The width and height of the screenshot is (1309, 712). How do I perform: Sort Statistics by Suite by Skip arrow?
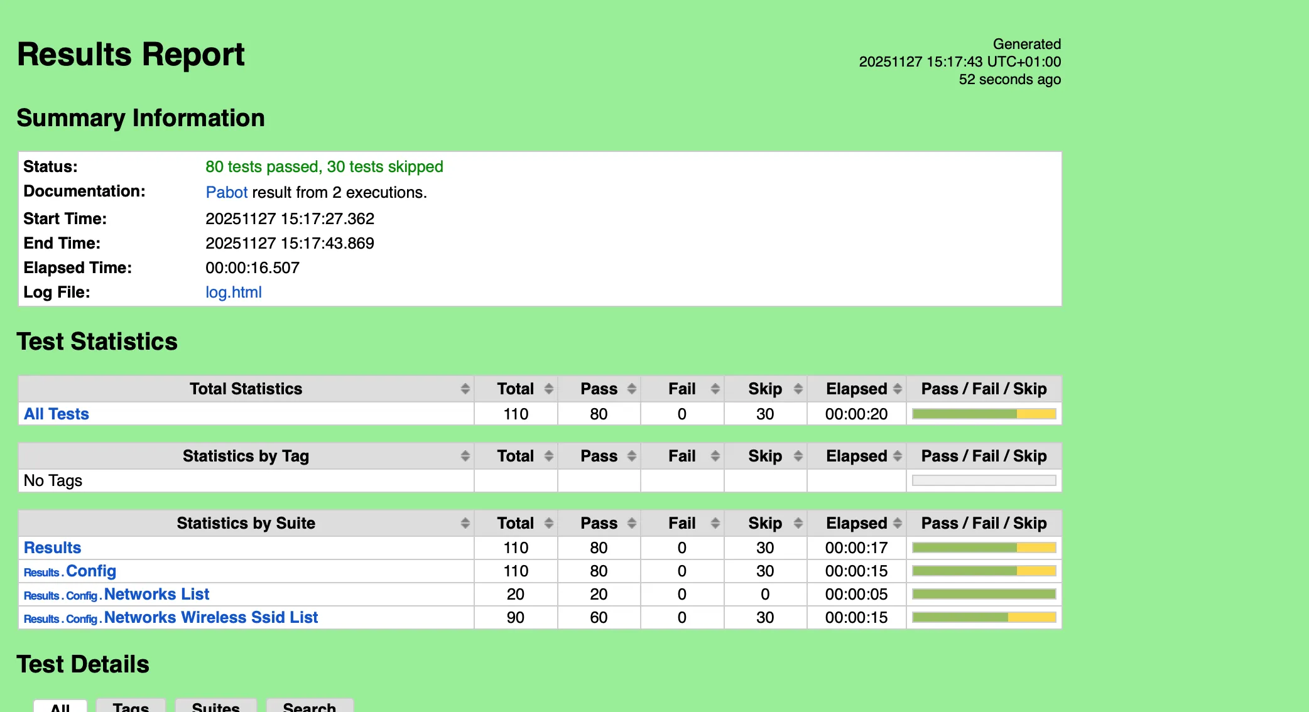point(798,523)
